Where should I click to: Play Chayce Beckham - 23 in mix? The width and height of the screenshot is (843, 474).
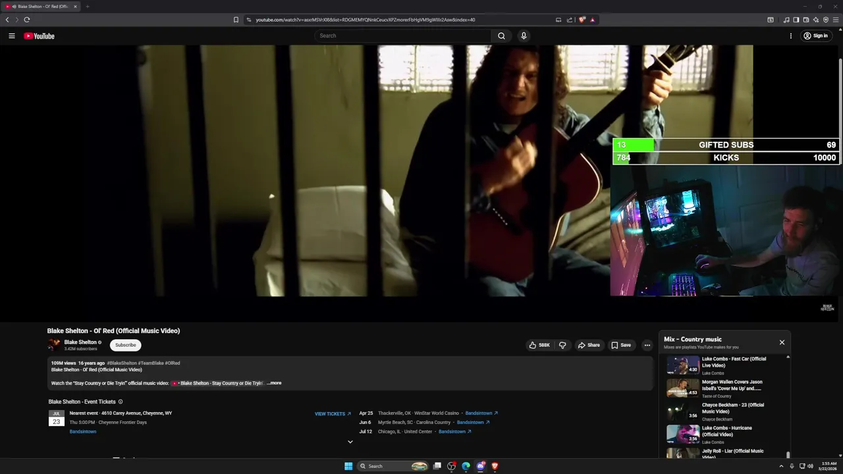tap(724, 411)
